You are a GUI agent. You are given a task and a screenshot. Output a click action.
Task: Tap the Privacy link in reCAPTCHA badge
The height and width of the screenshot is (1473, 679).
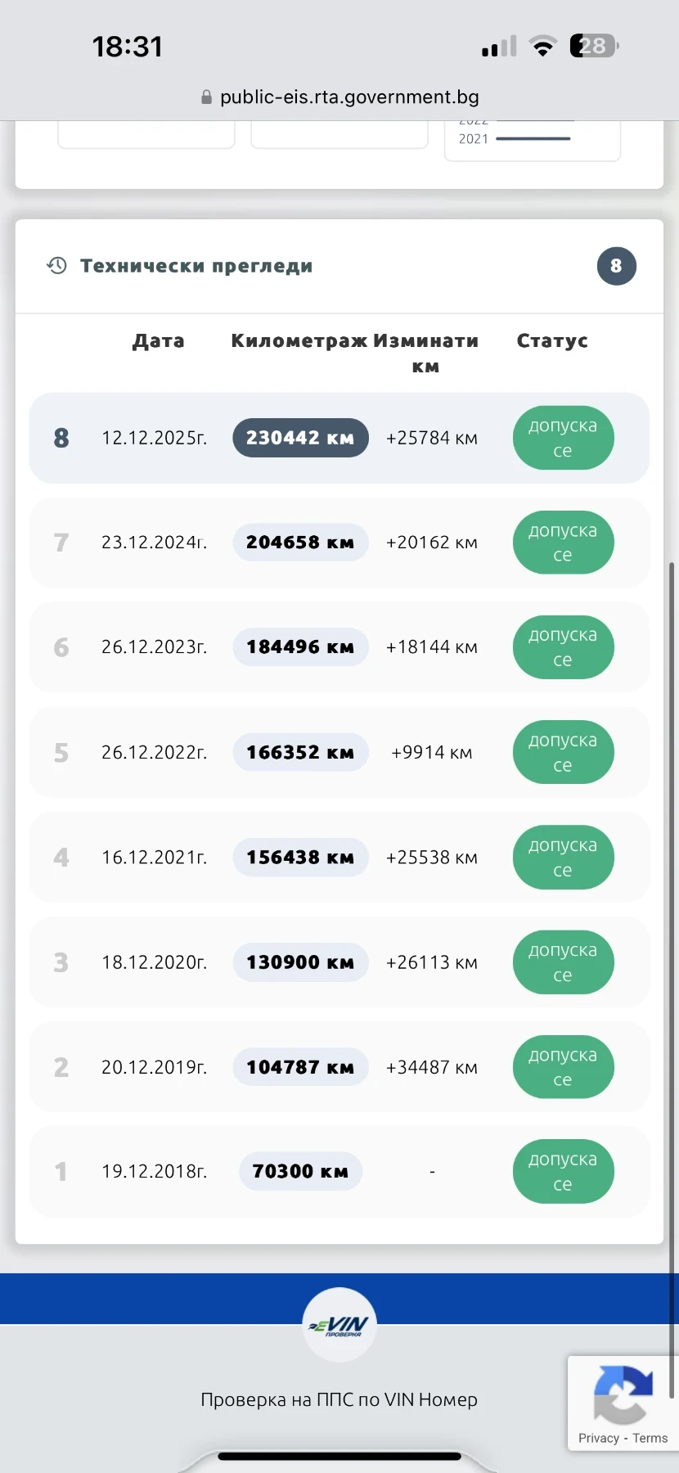coord(598,1439)
